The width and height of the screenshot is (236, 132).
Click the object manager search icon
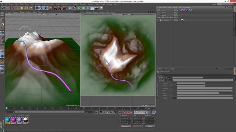point(225,7)
